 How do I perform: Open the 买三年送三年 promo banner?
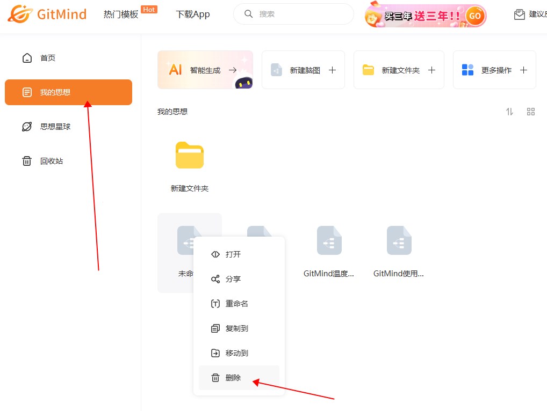tap(425, 16)
